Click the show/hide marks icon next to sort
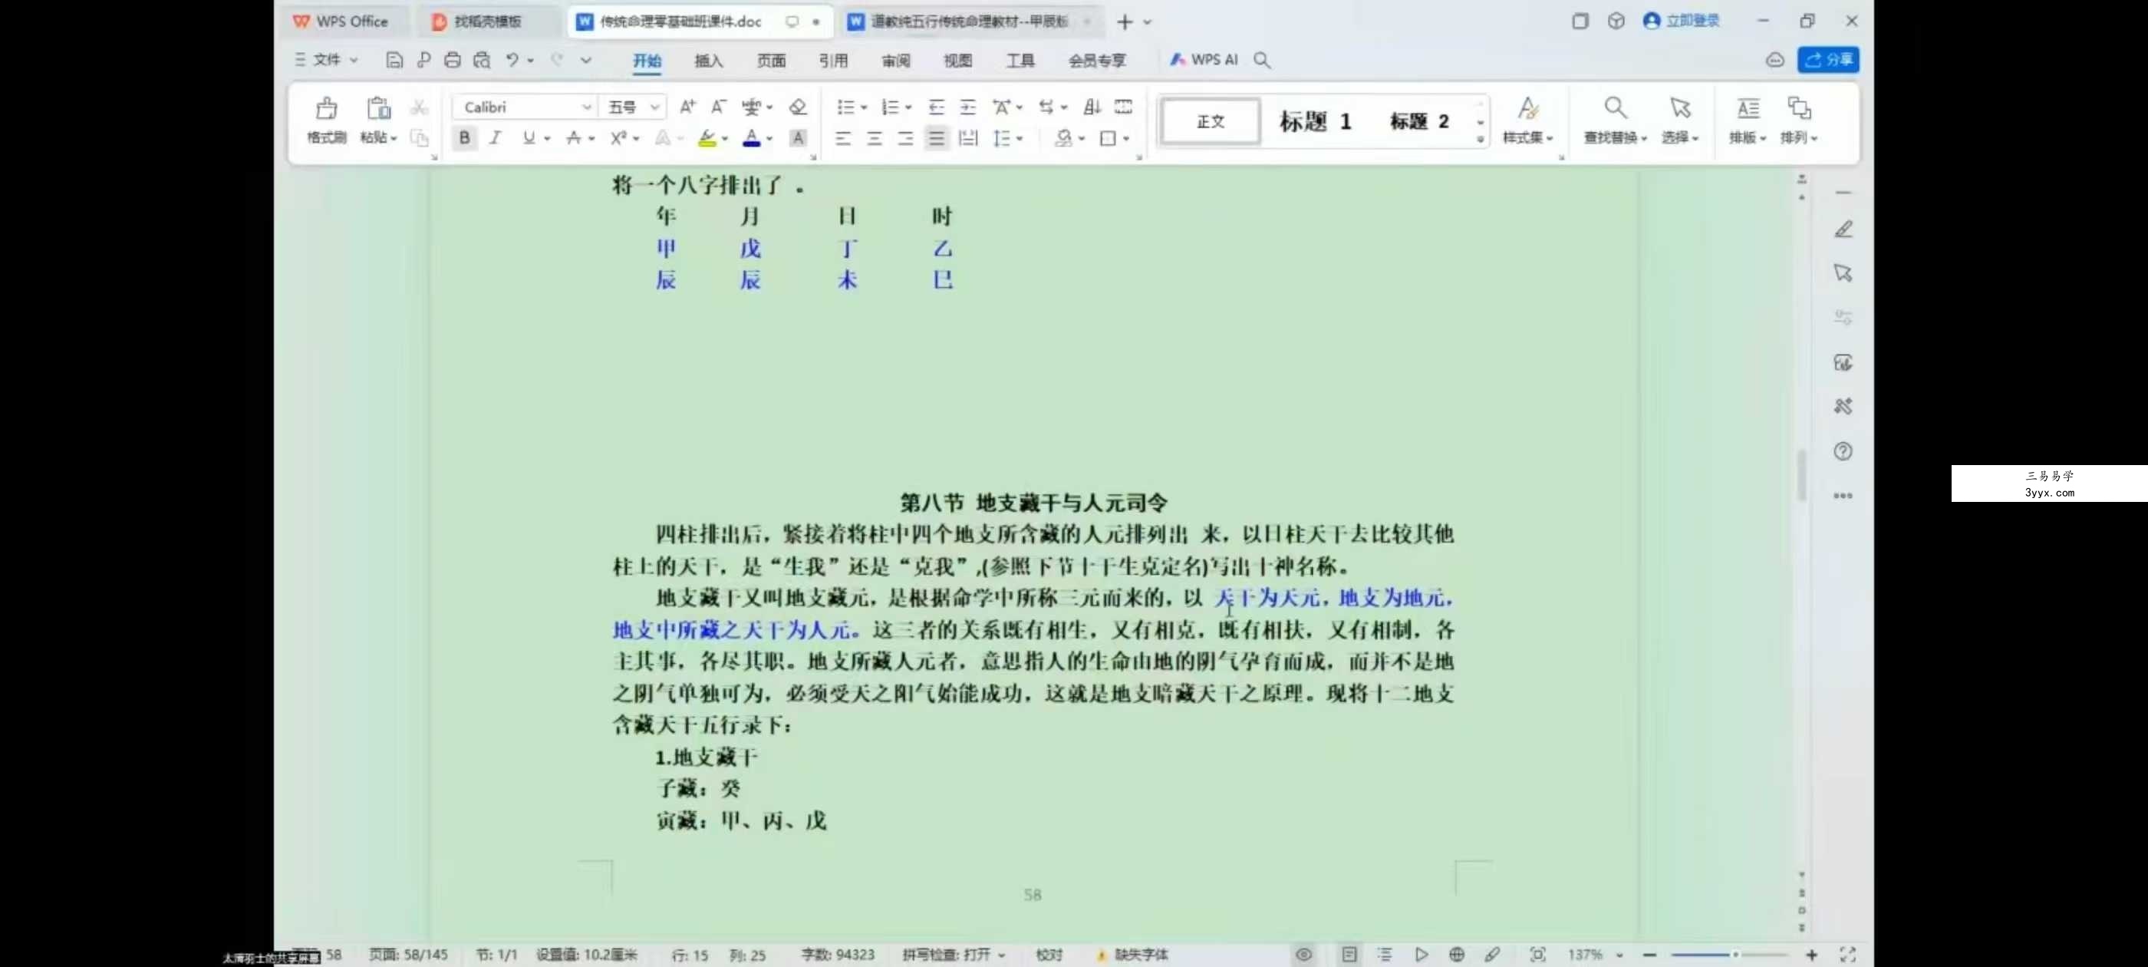Image resolution: width=2148 pixels, height=967 pixels. [1123, 107]
